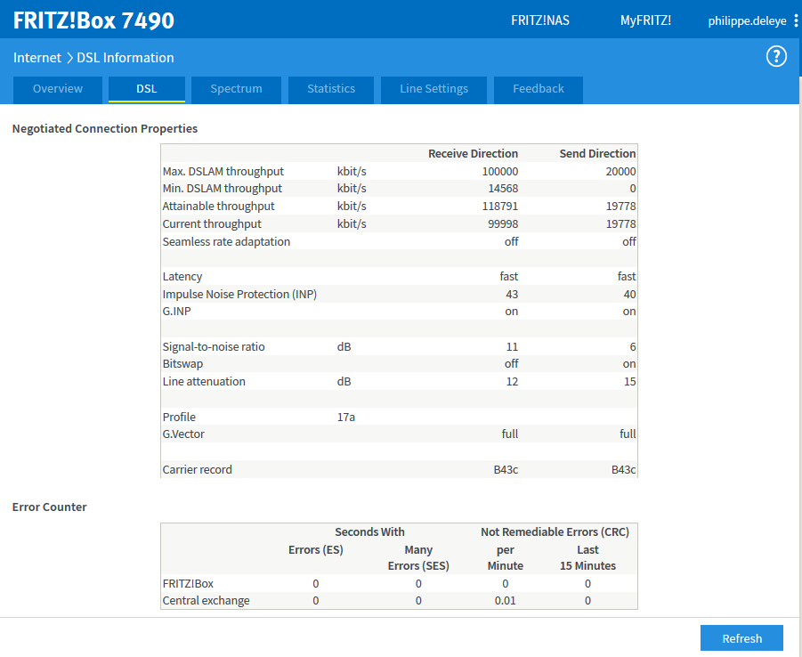Viewport: 802px width, 657px height.
Task: Click the Attainable throughput receive value 118791
Action: [x=497, y=207]
